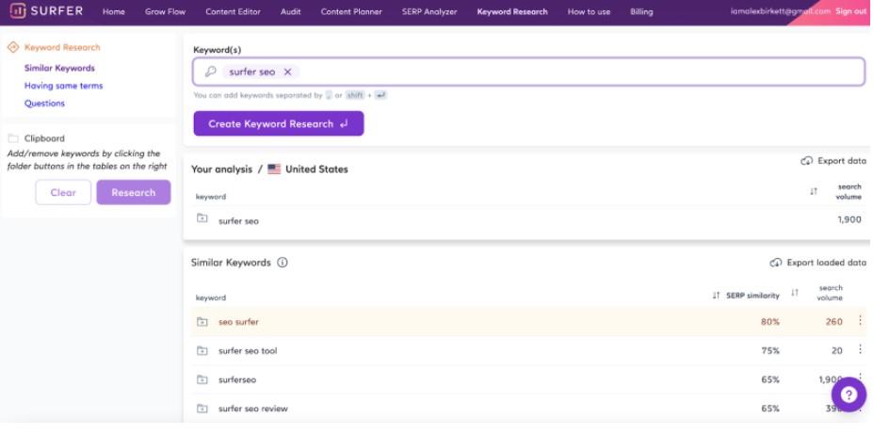Click the 'surfer seo' analysis keyword text

[238, 221]
